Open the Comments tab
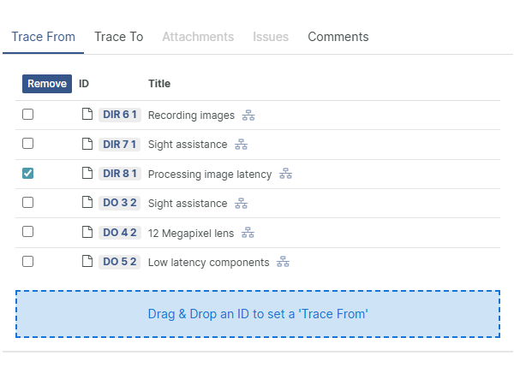 338,37
